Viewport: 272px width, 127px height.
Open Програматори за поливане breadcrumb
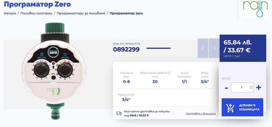(x=81, y=13)
